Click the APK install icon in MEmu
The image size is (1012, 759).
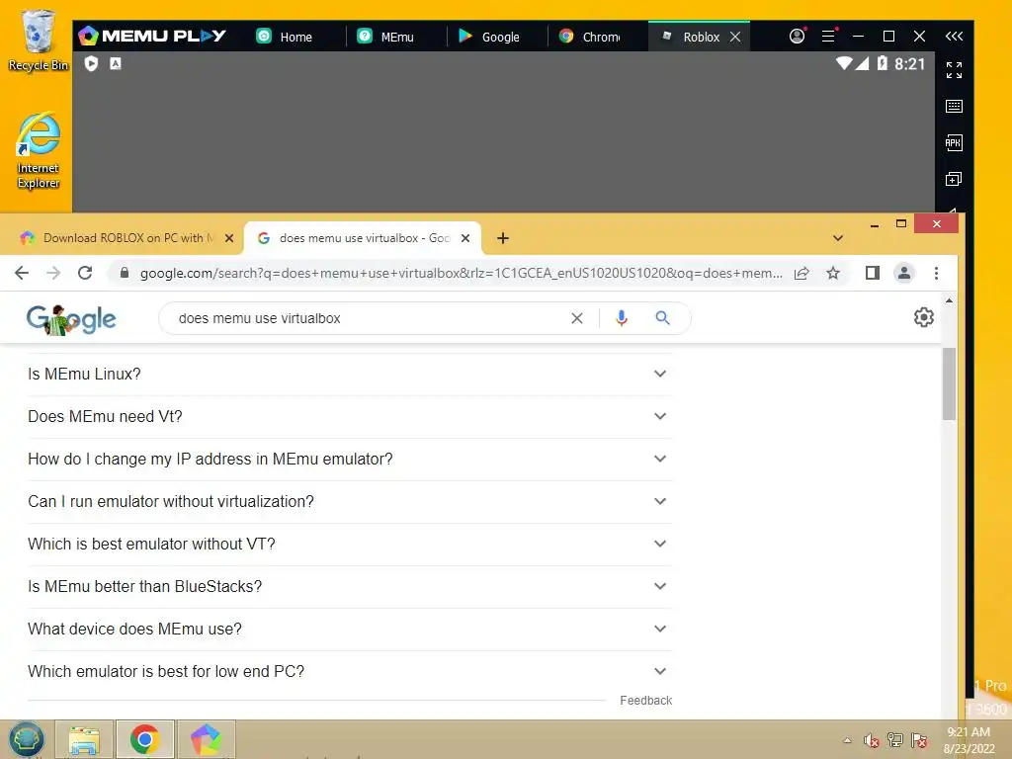954,142
